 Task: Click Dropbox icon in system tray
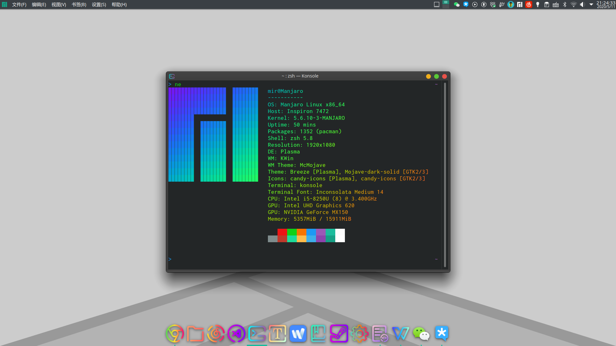(493, 4)
